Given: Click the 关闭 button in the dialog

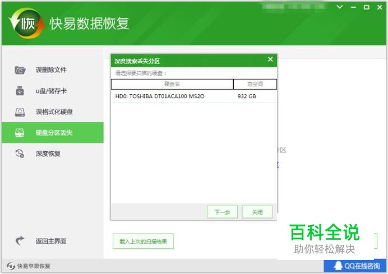Looking at the screenshot, I should click(x=257, y=212).
